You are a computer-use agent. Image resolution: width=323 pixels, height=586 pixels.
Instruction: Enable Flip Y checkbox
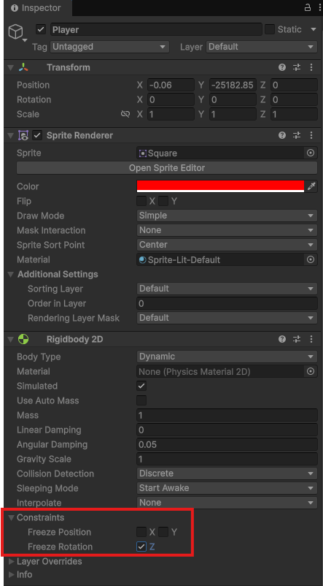point(163,201)
